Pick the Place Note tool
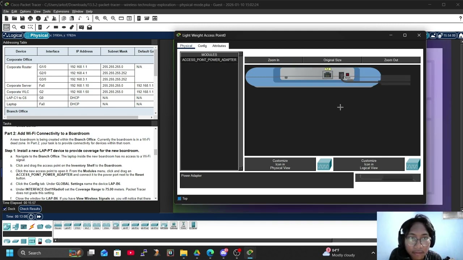 [40, 27]
